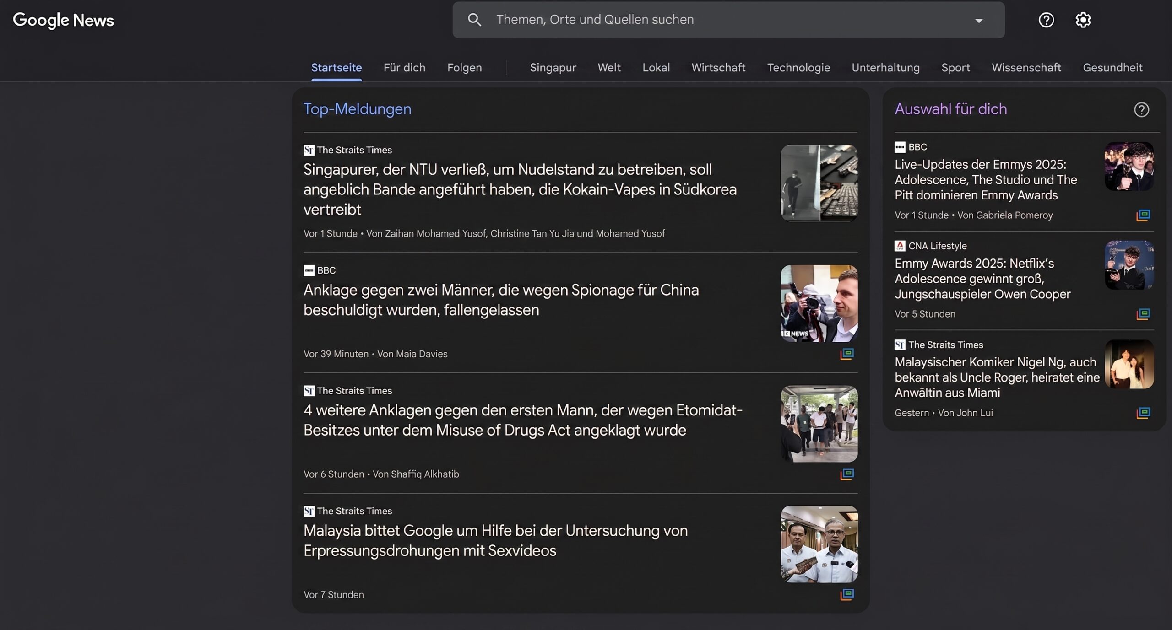Click BBC source icon on Spionage story

(x=309, y=270)
